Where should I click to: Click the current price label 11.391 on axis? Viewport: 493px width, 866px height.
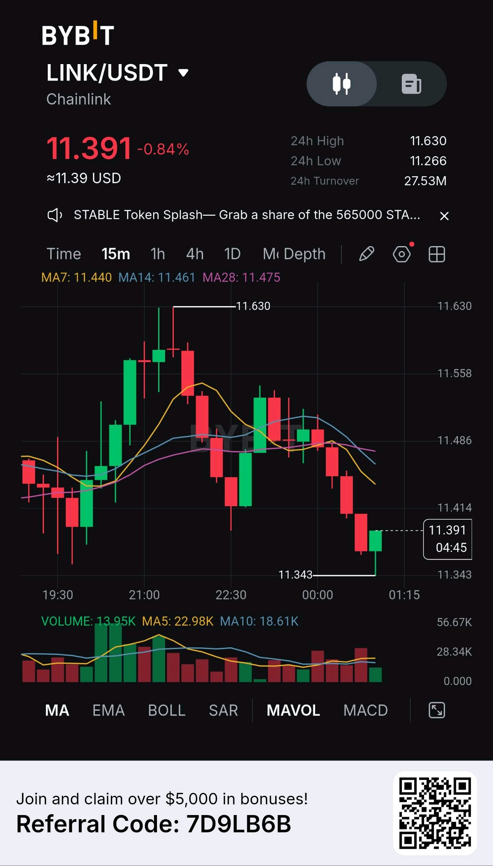coord(447,539)
